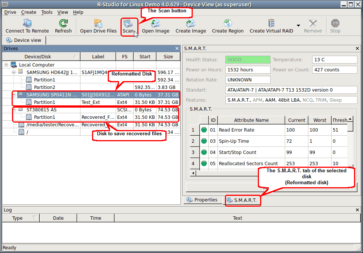The height and width of the screenshot is (253, 363).
Task: Open the Create Virtual RAID dropdown arrow
Action: 298,25
